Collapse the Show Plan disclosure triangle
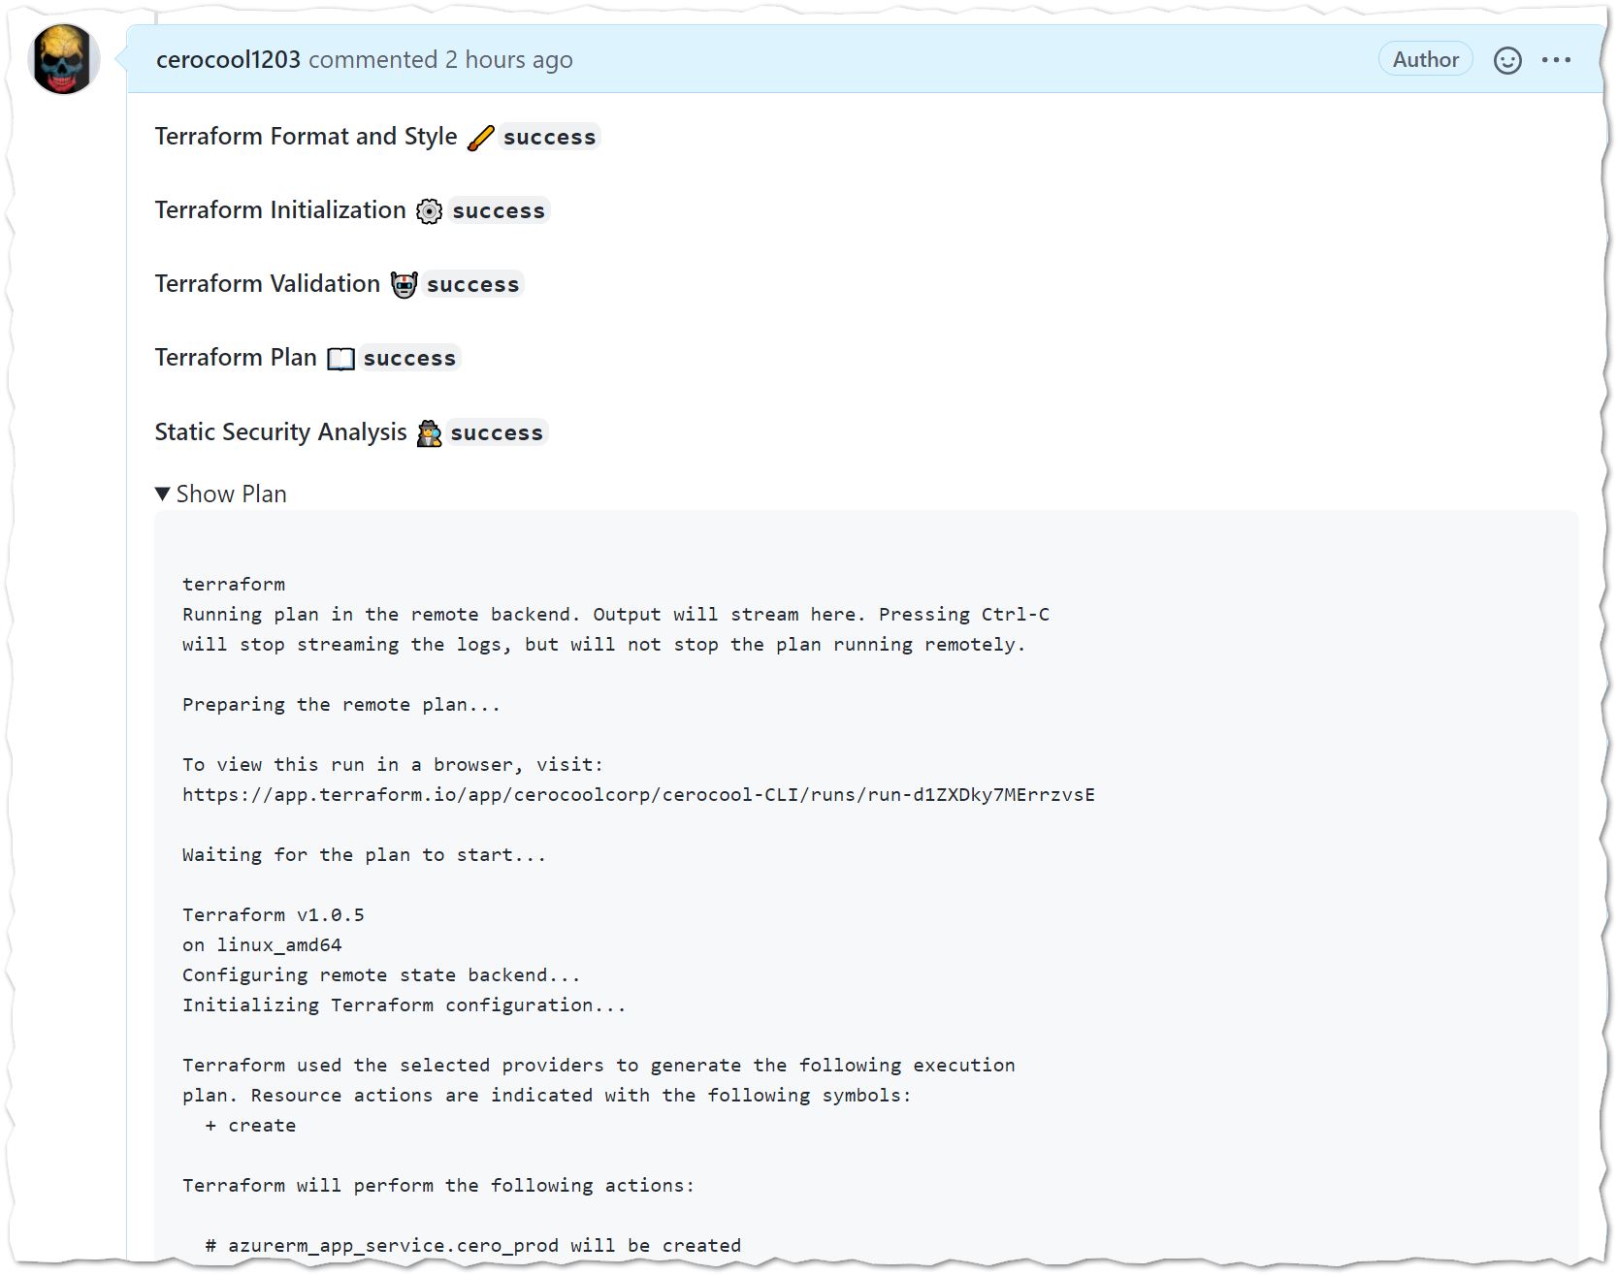This screenshot has width=1618, height=1276. point(163,494)
